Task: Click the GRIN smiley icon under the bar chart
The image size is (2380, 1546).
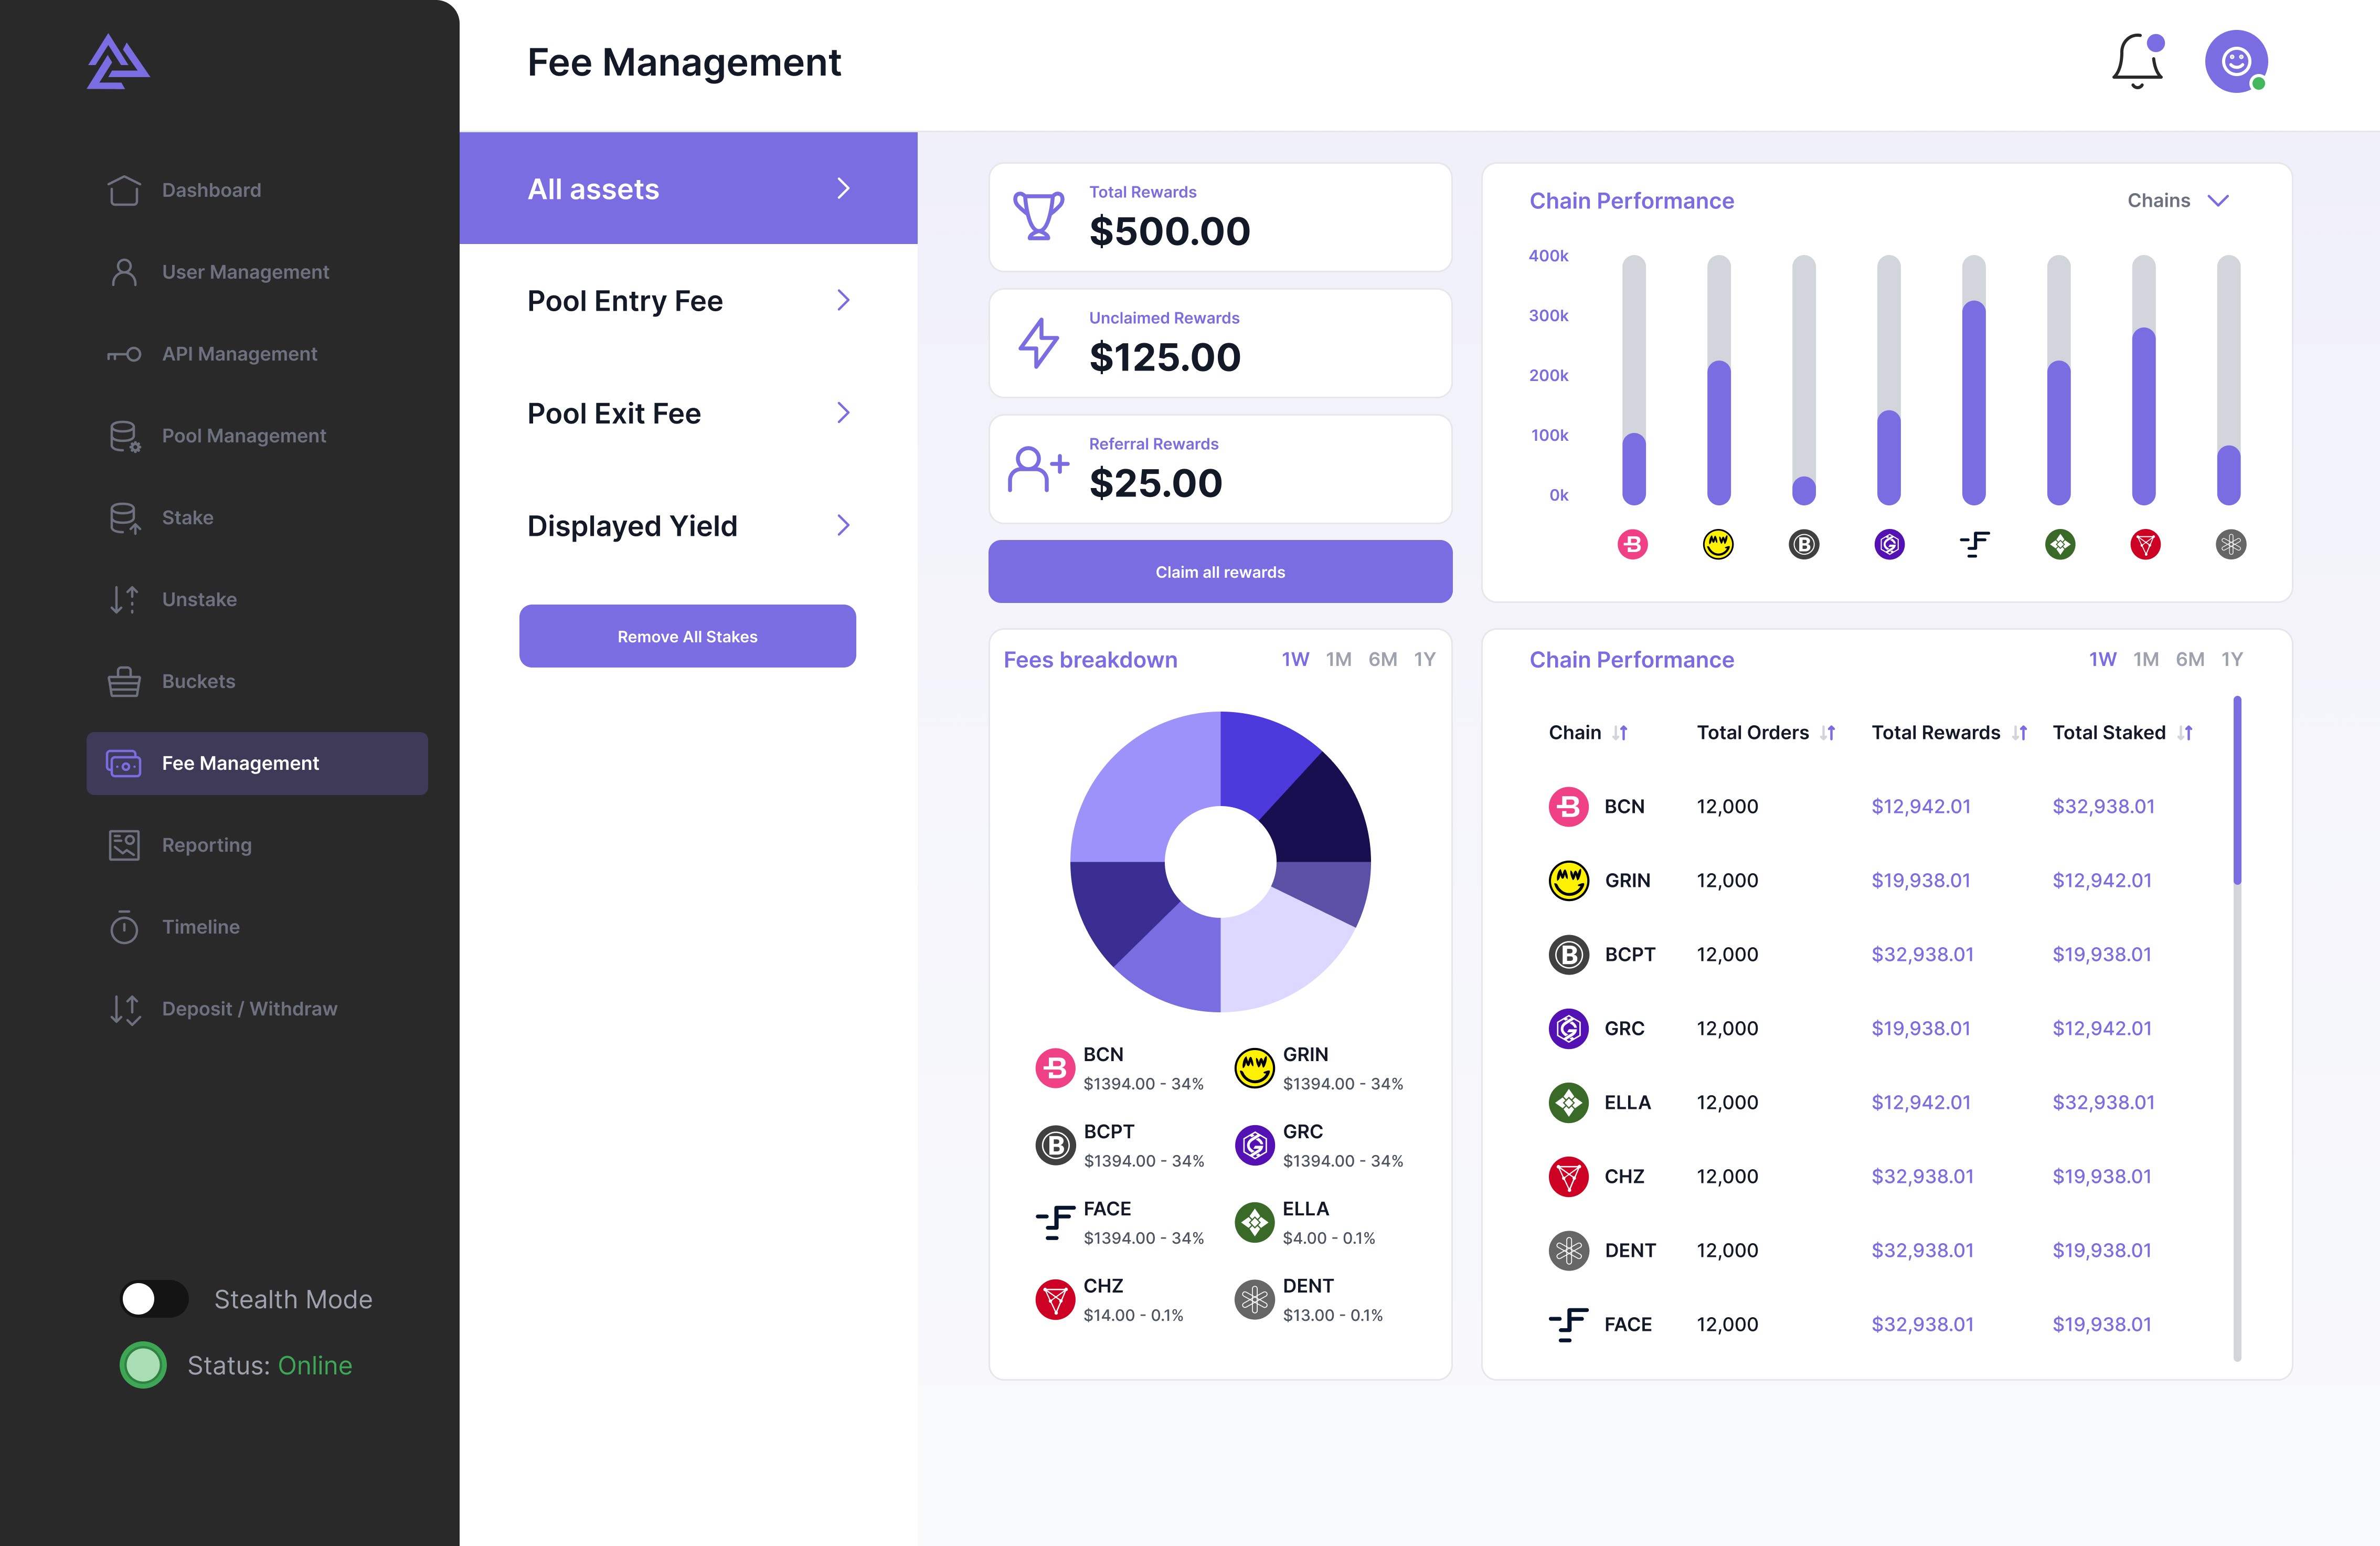Action: tap(1718, 544)
